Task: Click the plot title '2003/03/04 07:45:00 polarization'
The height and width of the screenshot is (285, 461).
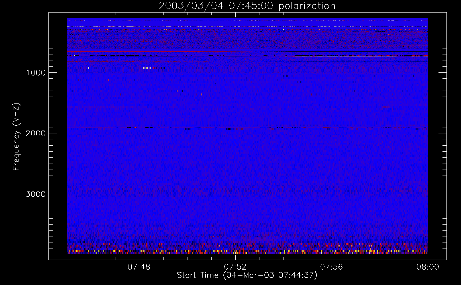Action: pos(247,6)
